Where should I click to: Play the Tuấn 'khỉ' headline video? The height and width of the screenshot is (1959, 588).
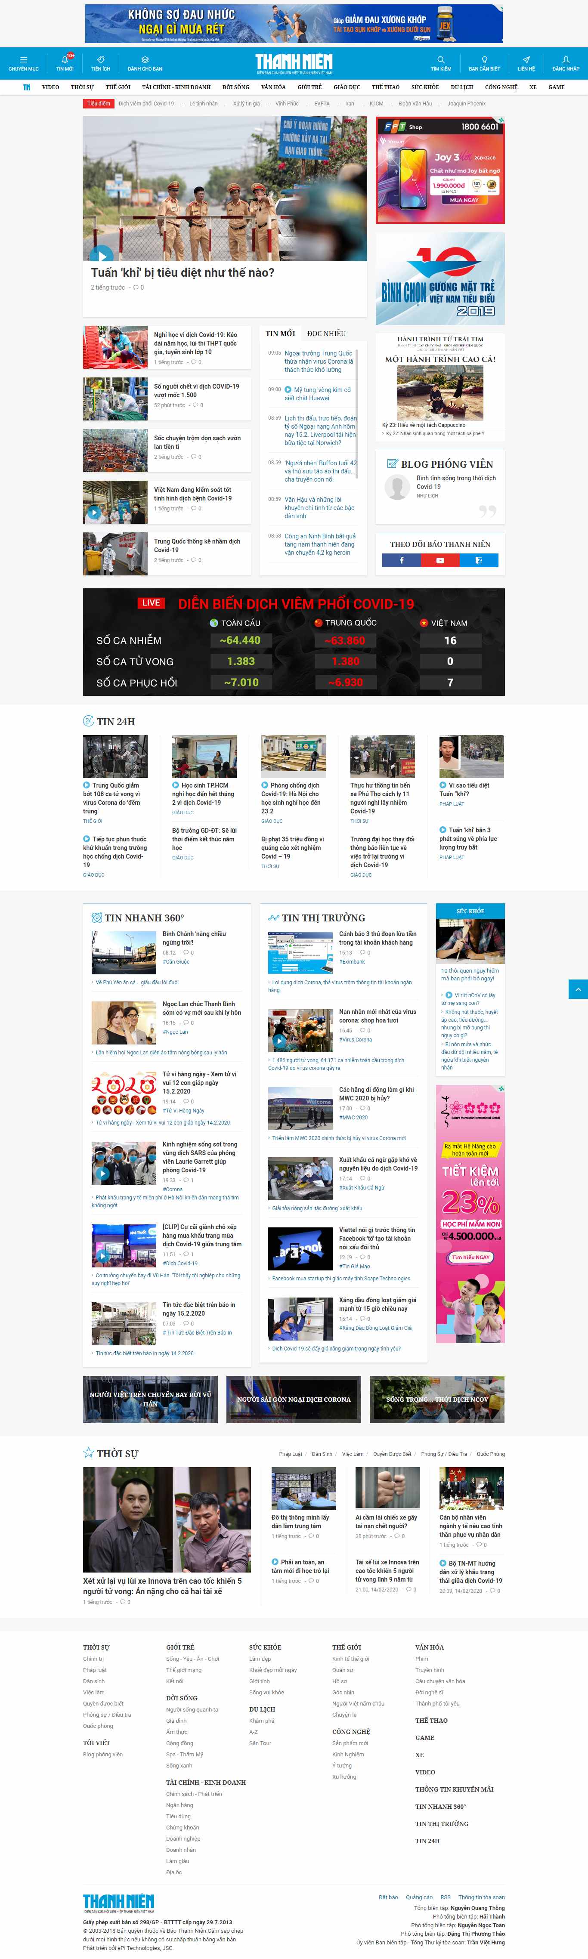tap(100, 255)
